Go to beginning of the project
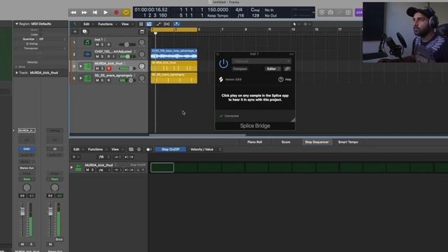 (x=95, y=13)
